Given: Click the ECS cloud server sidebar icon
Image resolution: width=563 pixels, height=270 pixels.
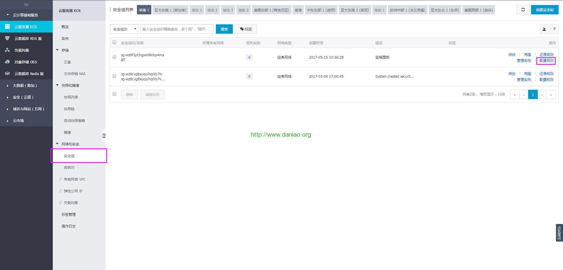Looking at the screenshot, I should pos(7,27).
